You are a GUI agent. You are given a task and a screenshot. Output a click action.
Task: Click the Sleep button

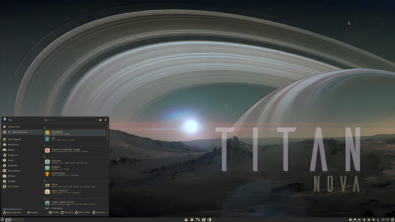point(54,212)
